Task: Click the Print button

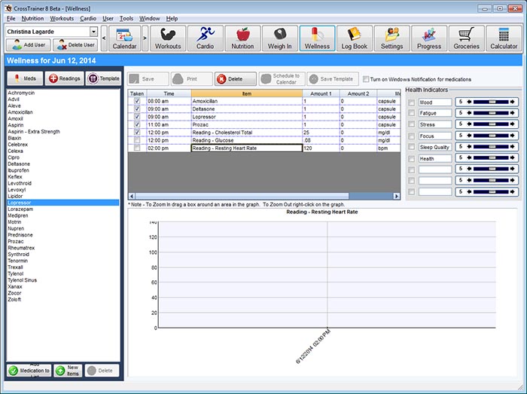Action: 191,79
